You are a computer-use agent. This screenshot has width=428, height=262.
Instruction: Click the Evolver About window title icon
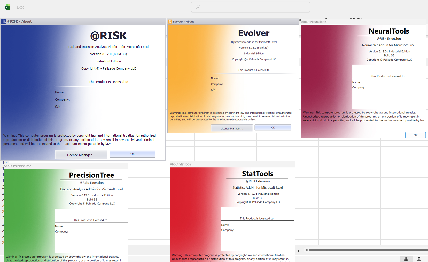(x=170, y=22)
